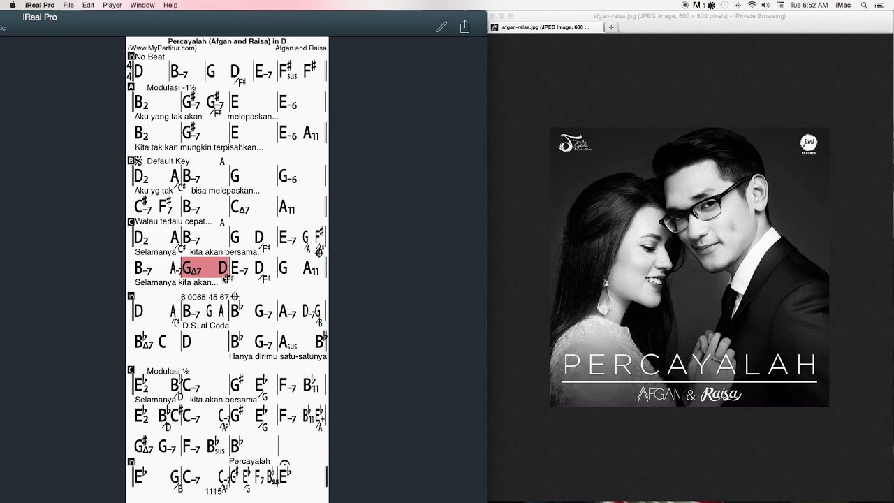The height and width of the screenshot is (503, 894).
Task: Click the 'Modulasi ½' annotation
Action: 168,371
